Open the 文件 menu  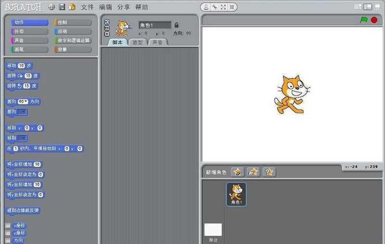click(x=87, y=7)
